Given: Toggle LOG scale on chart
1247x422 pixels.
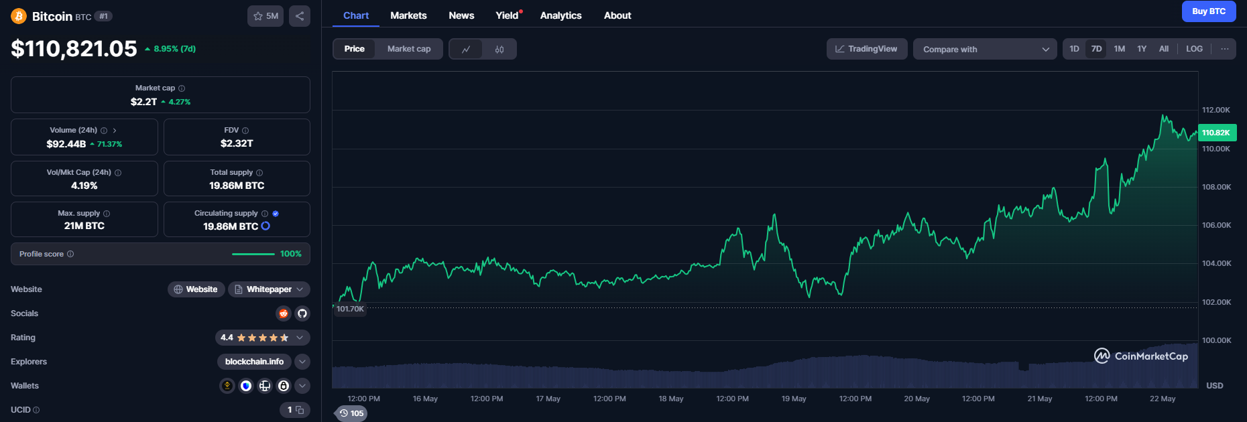Looking at the screenshot, I should pyautogui.click(x=1194, y=49).
